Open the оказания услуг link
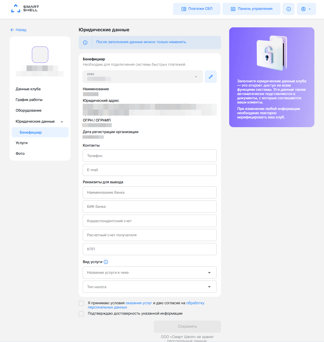Screen dimensions: 324x342 tap(139, 303)
